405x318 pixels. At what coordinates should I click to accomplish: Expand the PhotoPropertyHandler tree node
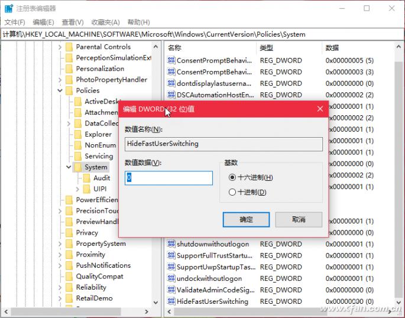(60, 80)
